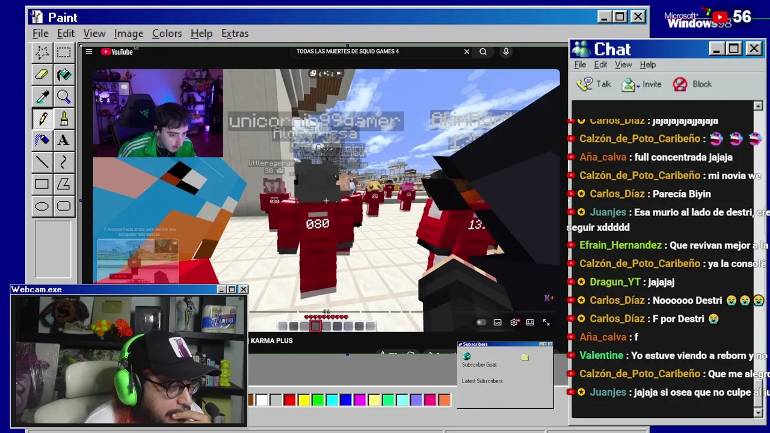Select the Pencil tool
Image resolution: width=770 pixels, height=433 pixels.
point(42,118)
